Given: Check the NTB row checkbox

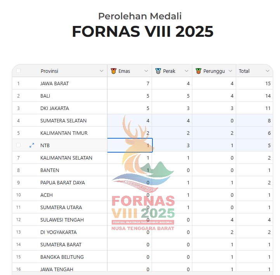Looking at the screenshot, I should click(x=18, y=145).
